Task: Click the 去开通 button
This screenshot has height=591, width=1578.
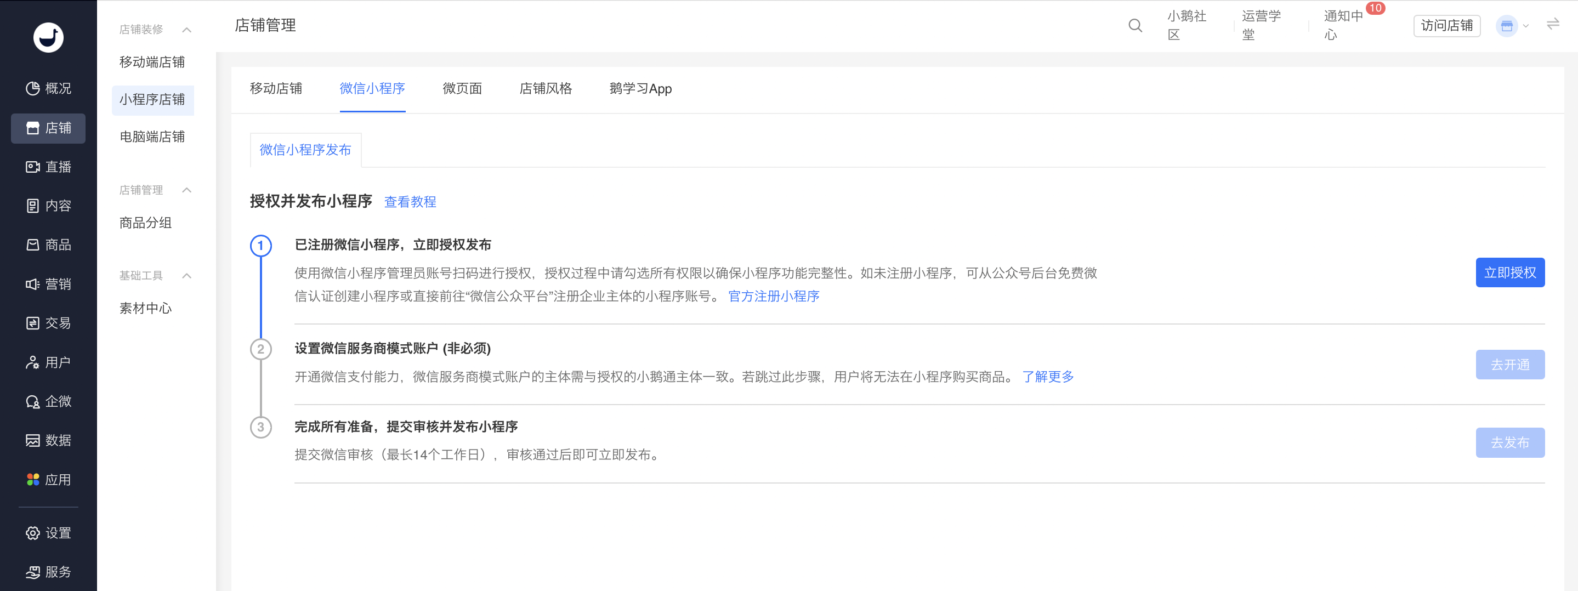Action: click(x=1510, y=365)
